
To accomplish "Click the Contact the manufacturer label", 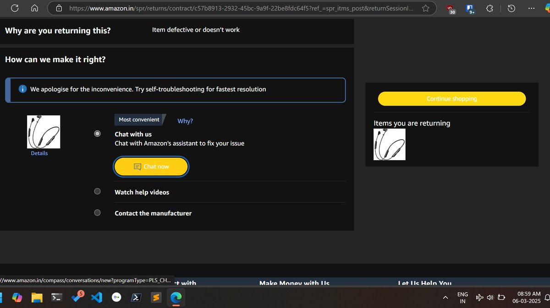I will [153, 213].
